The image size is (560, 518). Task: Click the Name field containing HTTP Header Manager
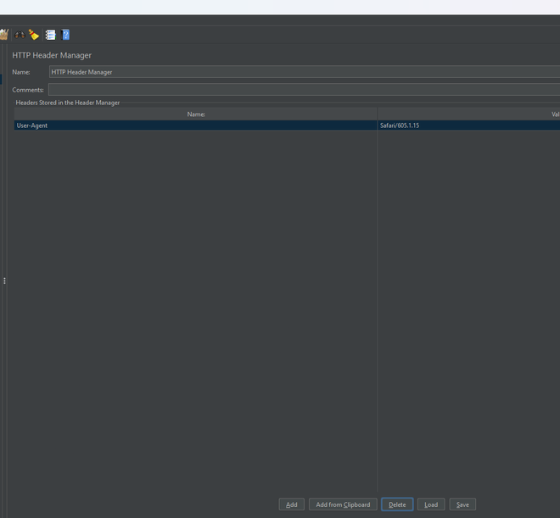point(305,72)
